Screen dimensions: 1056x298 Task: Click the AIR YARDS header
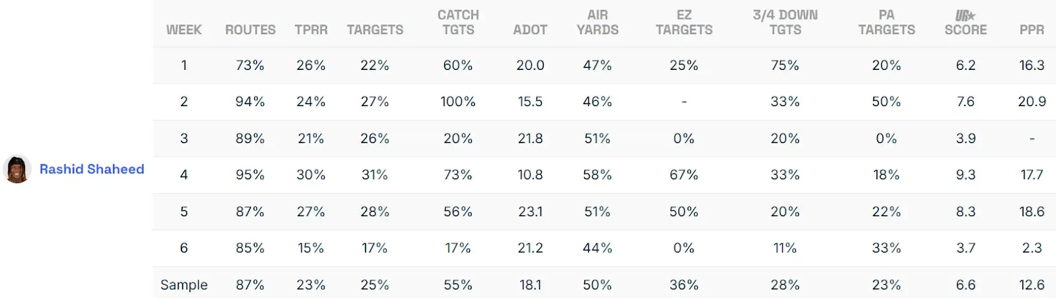[x=597, y=22]
